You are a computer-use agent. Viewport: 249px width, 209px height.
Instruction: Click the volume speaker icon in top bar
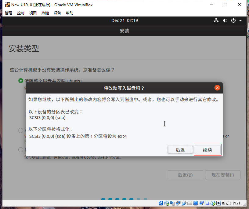tap(225, 20)
